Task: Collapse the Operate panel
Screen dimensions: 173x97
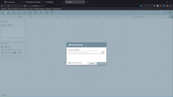Action: [25, 43]
